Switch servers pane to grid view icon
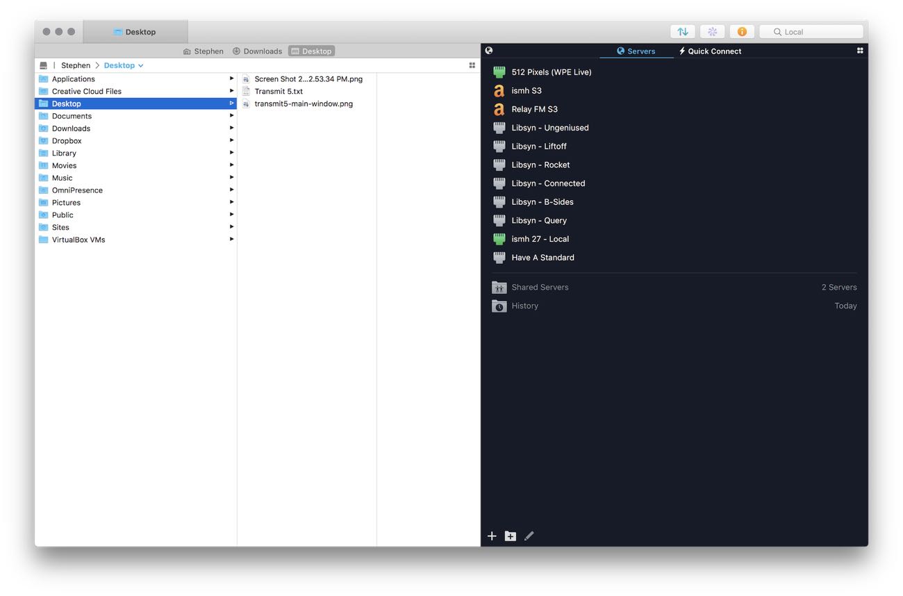The width and height of the screenshot is (903, 596). (860, 51)
